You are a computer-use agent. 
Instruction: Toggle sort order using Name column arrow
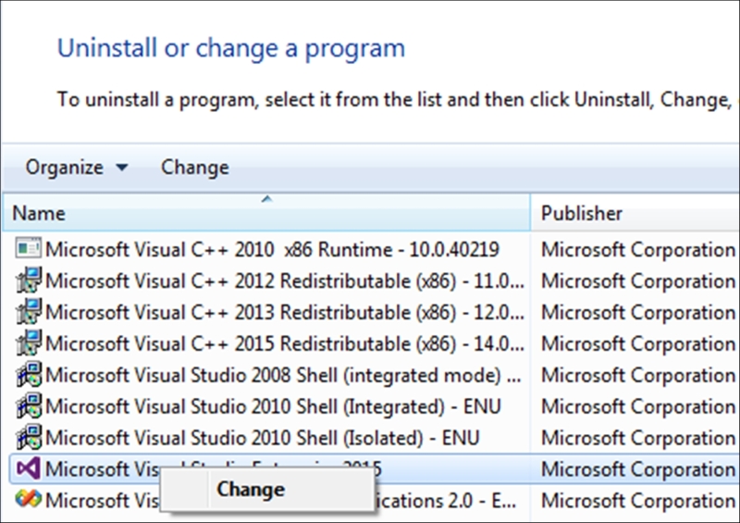(266, 199)
